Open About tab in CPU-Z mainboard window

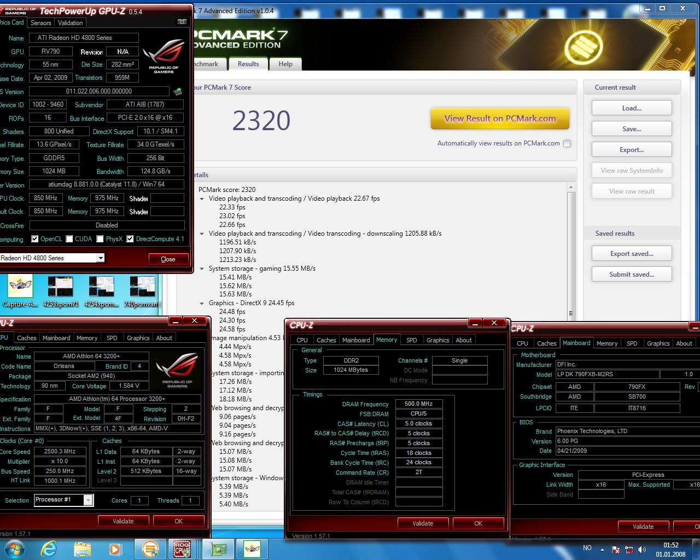684,343
